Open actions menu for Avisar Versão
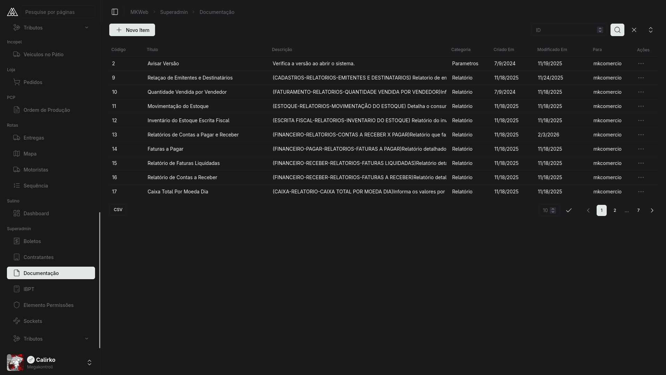666x375 pixels. (641, 64)
